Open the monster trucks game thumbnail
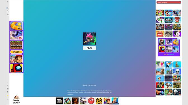This screenshot has width=188, height=105. coord(168,34)
